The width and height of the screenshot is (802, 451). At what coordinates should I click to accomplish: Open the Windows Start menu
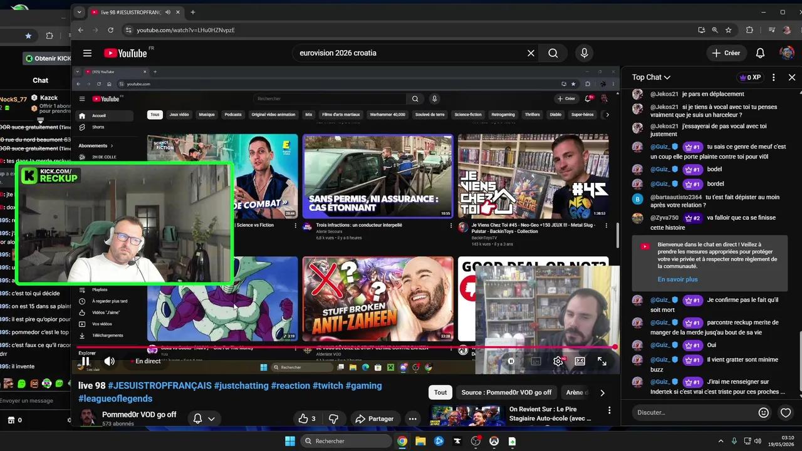tap(290, 441)
